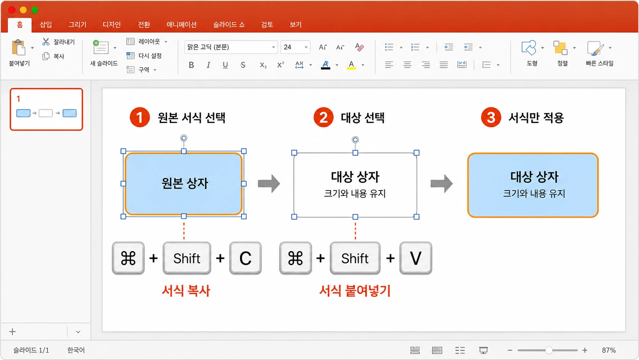Toggle italic formatting
Image resolution: width=639 pixels, height=360 pixels.
[208, 65]
